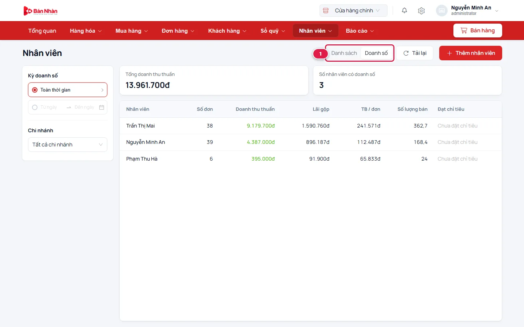Expand the Hàng hóa menu
524x327 pixels.
(x=86, y=31)
